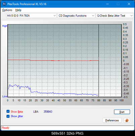
Task: Click the Start button
Action: [122, 112]
